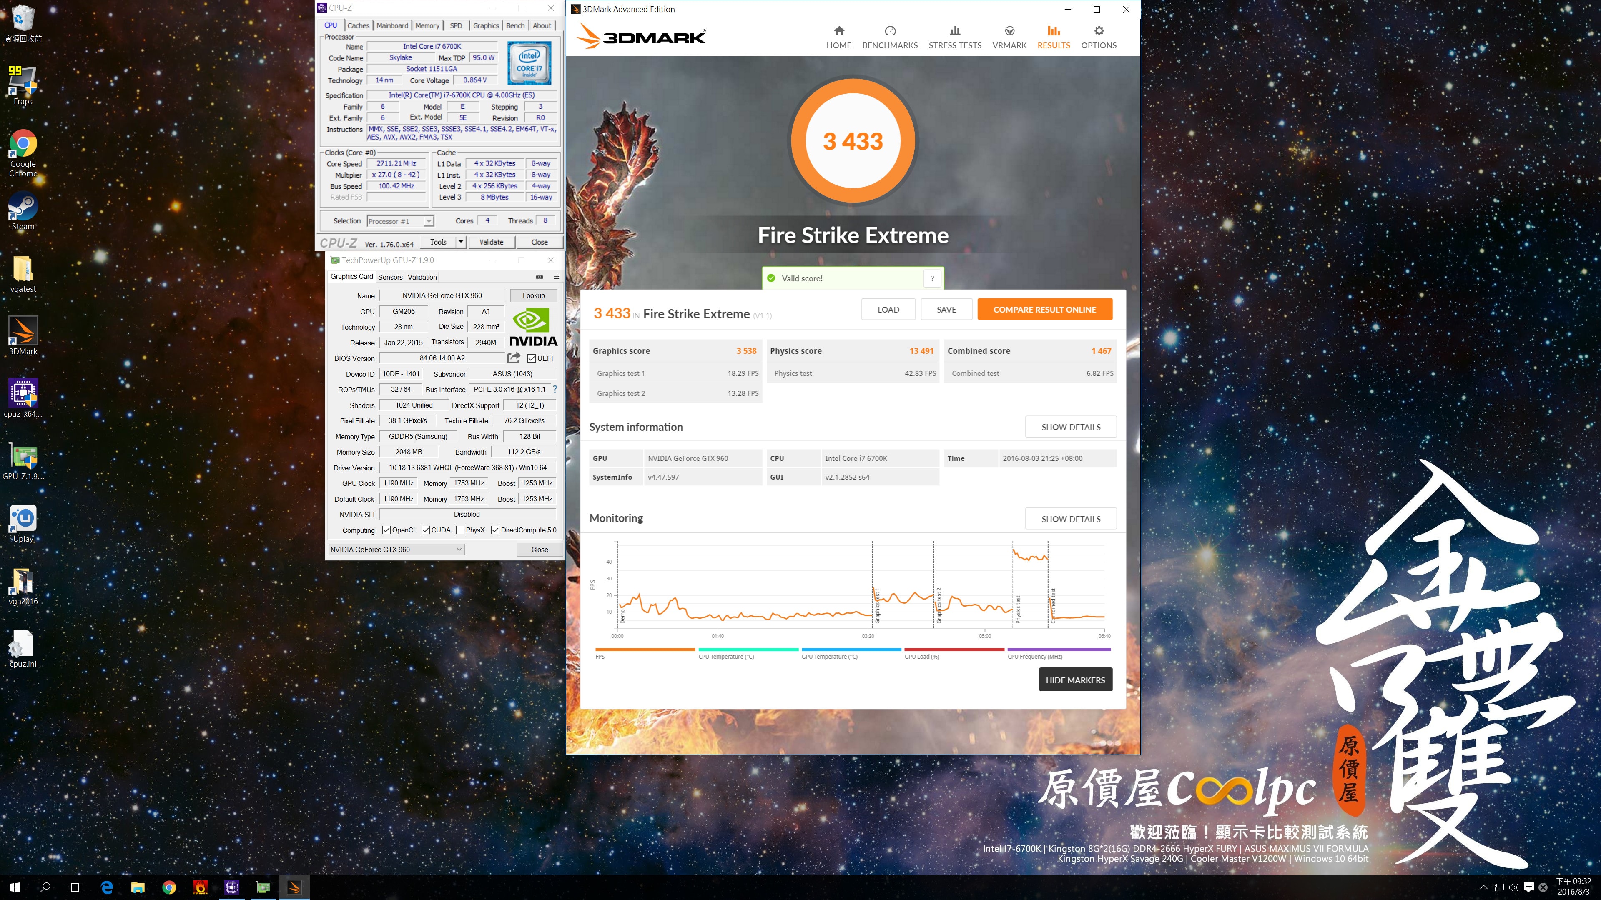Image resolution: width=1601 pixels, height=900 pixels.
Task: Click the Physics test chart marker
Action: pos(1017,609)
